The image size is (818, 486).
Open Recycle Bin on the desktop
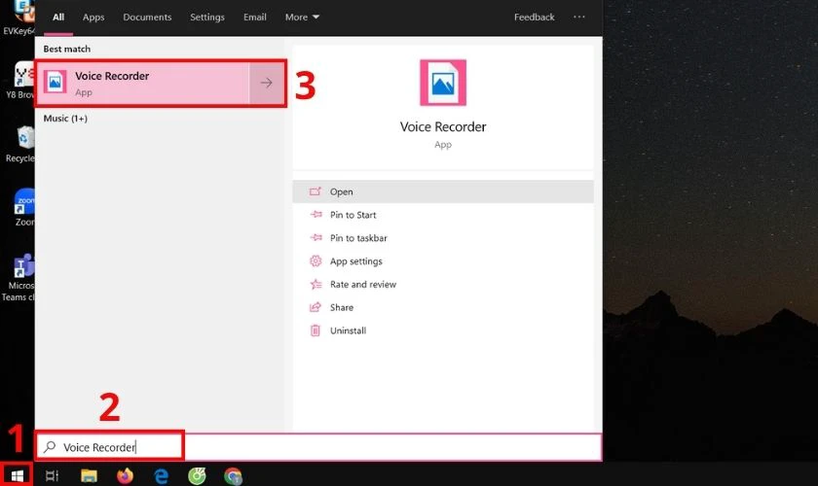tap(20, 144)
